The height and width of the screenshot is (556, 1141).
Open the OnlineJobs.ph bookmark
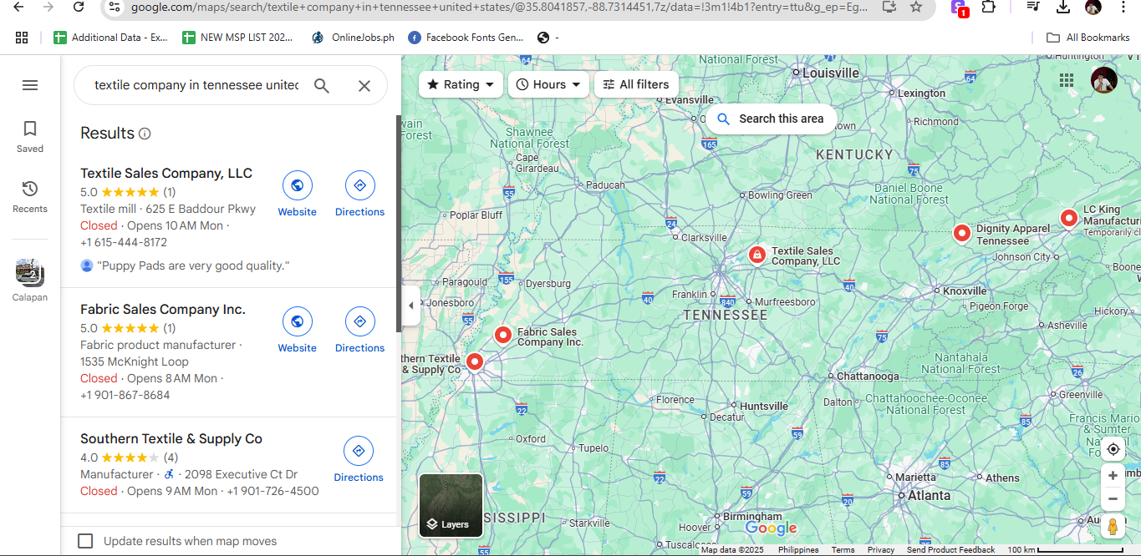[353, 38]
